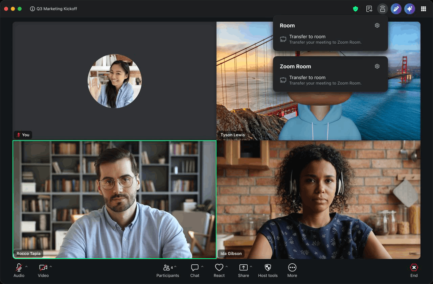This screenshot has width=433, height=284.
Task: Open the apps grid icon
Action: coord(423,9)
